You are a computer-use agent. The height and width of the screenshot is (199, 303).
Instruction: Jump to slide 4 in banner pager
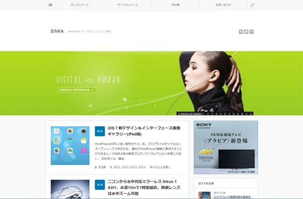point(216,114)
